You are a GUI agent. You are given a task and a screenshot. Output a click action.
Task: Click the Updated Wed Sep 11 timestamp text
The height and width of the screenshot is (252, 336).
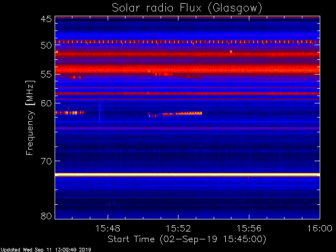pos(46,250)
